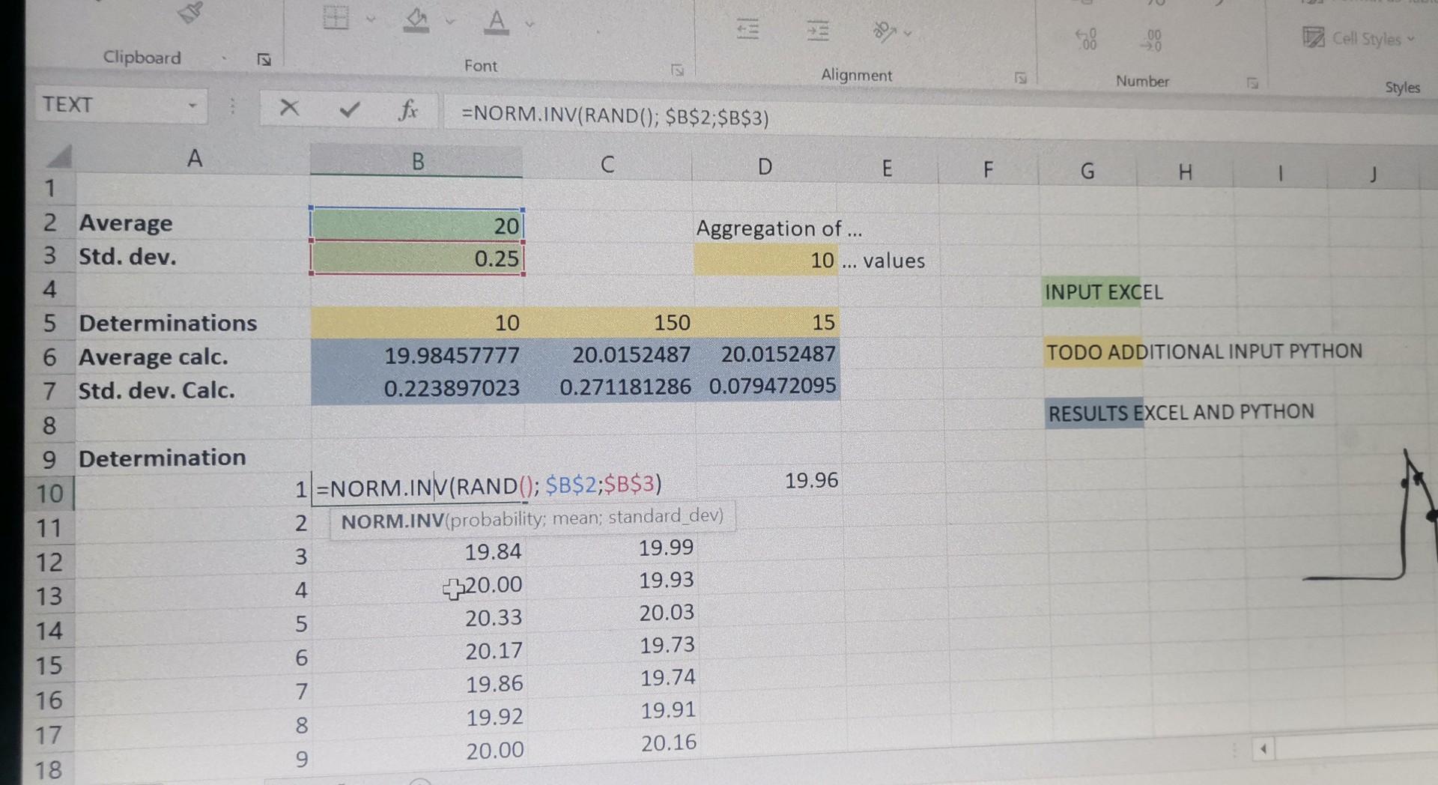Open the Cell Styles dropdown
1438x785 pixels.
pyautogui.click(x=1359, y=38)
